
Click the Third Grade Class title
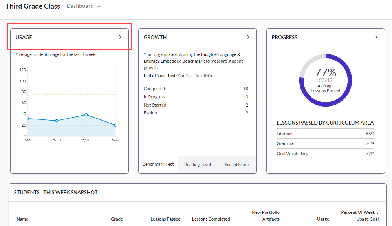click(x=33, y=6)
